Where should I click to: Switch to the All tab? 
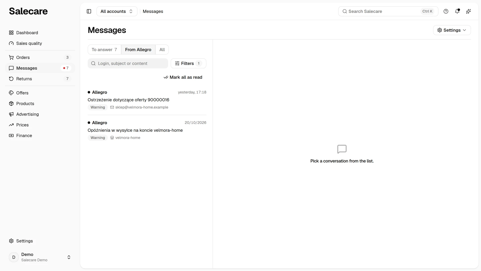tap(162, 50)
